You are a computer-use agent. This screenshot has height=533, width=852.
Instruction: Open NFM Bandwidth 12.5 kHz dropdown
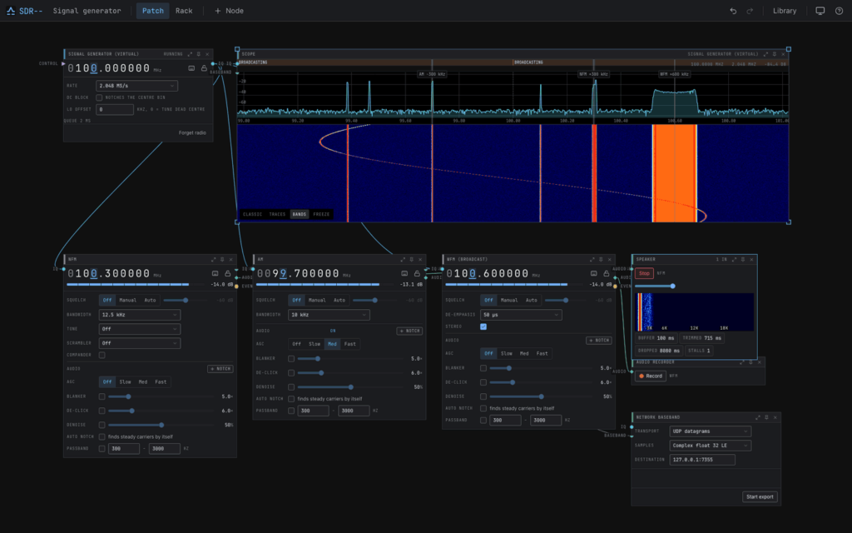(140, 314)
